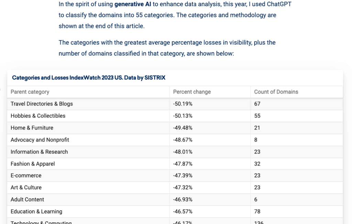
Task: Select the Advocacy and Nonprofit row
Action: tap(40, 140)
